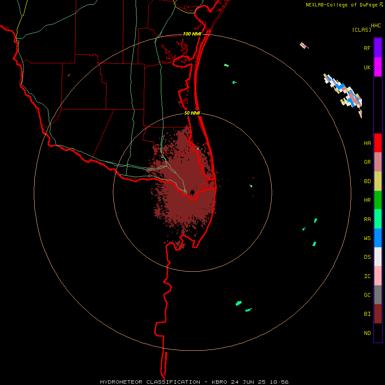Click the UK legend label
This screenshot has height=385, width=385.
[x=367, y=68]
